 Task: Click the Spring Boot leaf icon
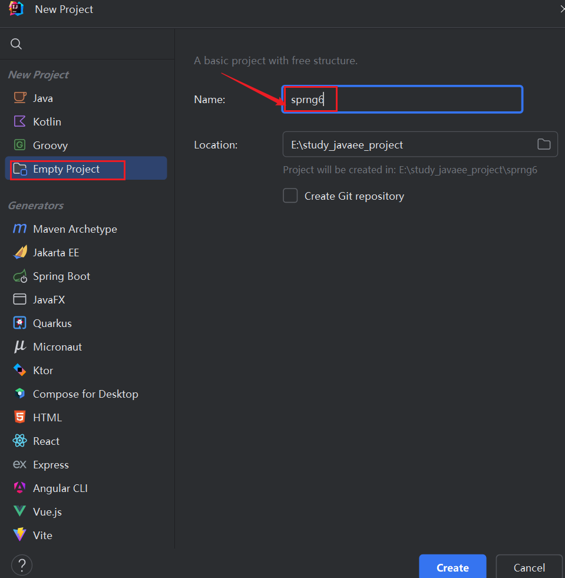pos(20,276)
